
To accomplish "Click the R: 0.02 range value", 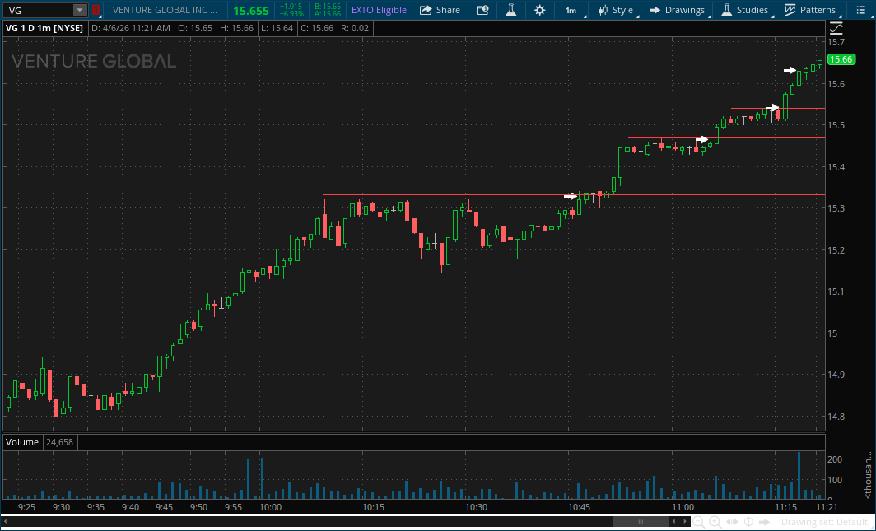I will point(355,28).
